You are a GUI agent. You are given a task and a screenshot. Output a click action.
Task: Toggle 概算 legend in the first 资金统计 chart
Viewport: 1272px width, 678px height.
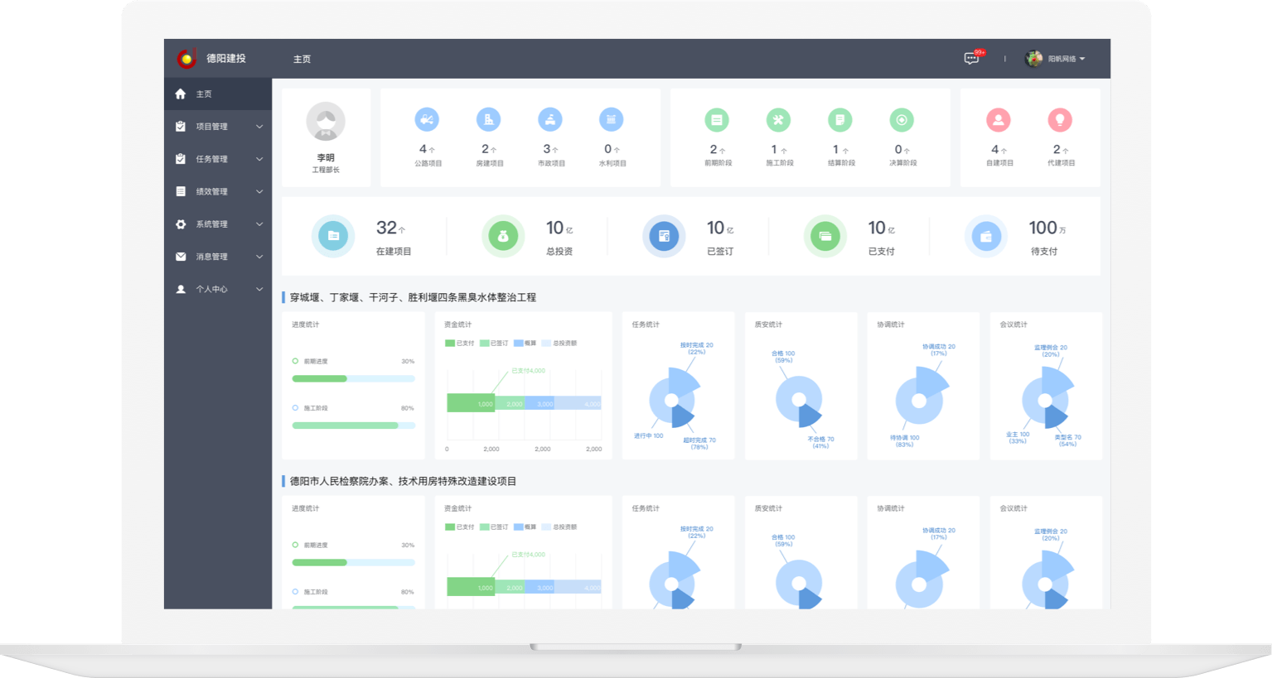coord(525,343)
